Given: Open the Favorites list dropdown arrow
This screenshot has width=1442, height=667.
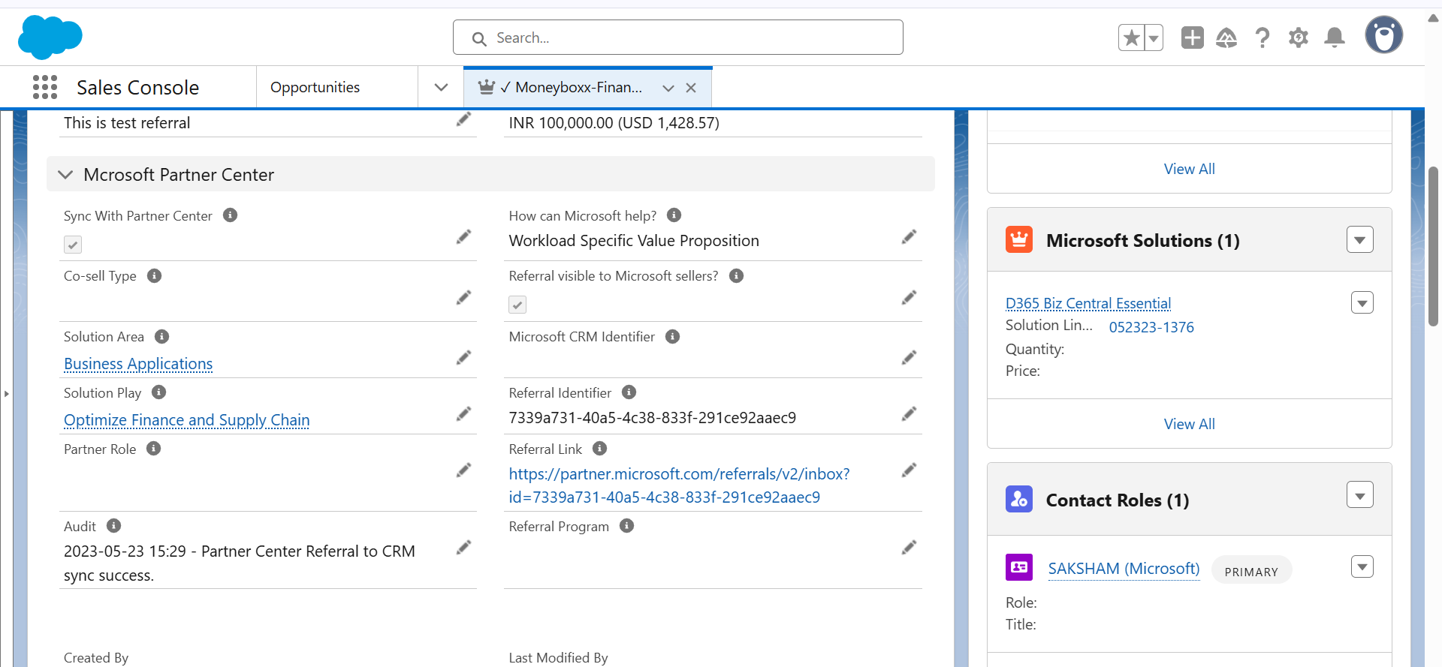Looking at the screenshot, I should coord(1154,37).
